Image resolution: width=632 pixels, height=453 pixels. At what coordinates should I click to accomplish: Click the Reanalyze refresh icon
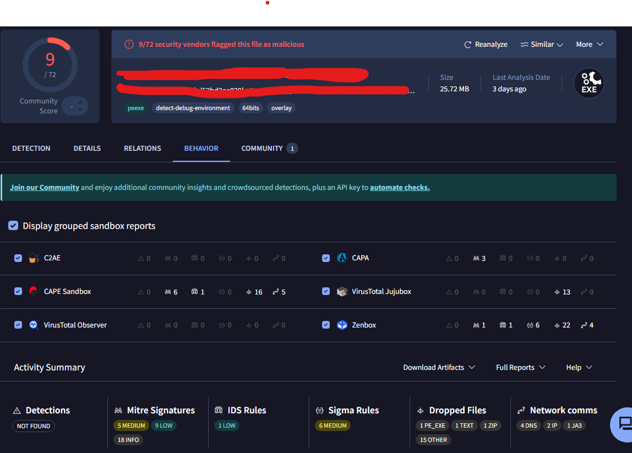467,45
